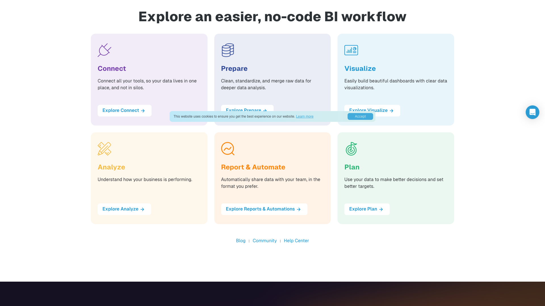The height and width of the screenshot is (306, 545).
Task: Click the Connect pie chart icon
Action: point(104,50)
